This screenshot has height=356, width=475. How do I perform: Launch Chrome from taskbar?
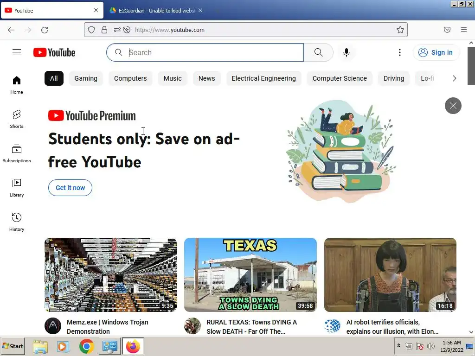pos(86,346)
